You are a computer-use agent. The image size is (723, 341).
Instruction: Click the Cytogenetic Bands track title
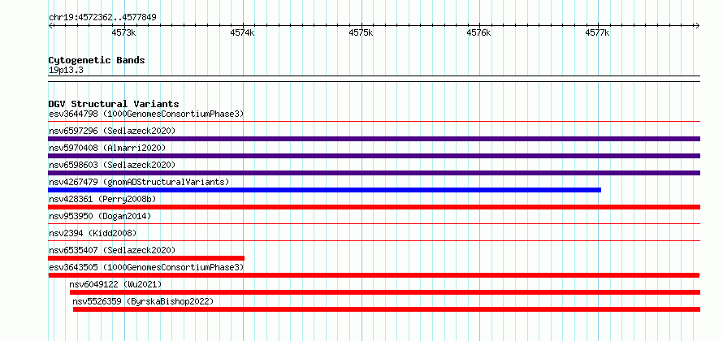(x=97, y=60)
